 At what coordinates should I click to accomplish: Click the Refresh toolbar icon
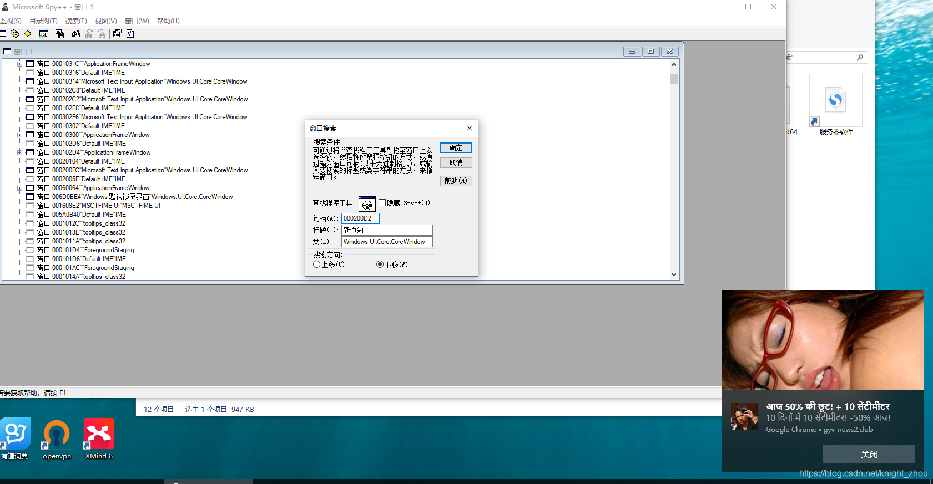tap(130, 34)
